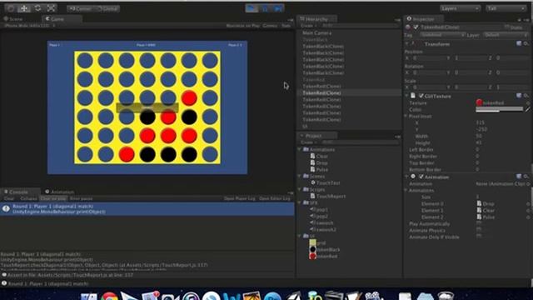Open the Game view aspect ratio dropdown
Image resolution: width=533 pixels, height=300 pixels.
[29, 26]
